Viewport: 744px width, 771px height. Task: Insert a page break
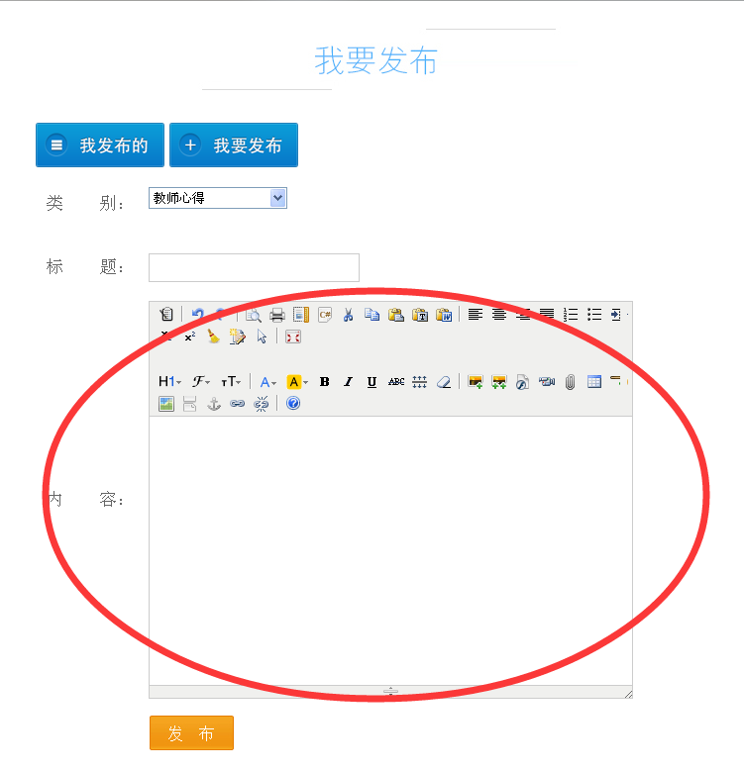[x=189, y=404]
